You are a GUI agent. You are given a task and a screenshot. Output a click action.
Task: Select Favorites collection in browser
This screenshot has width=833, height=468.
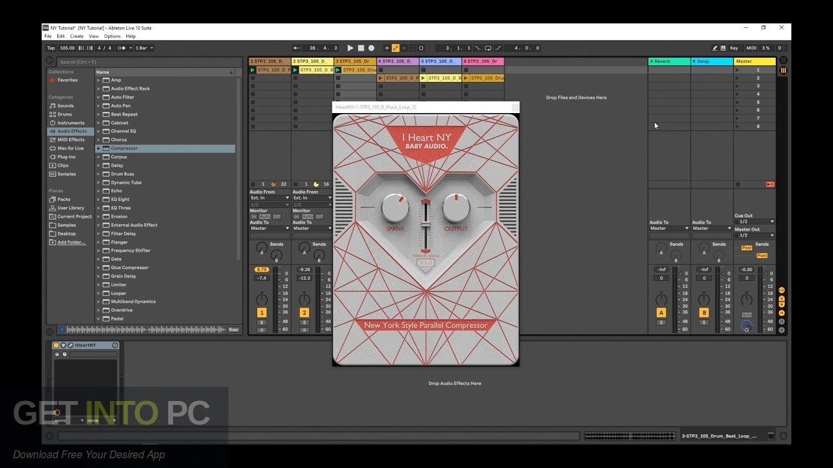tap(67, 80)
